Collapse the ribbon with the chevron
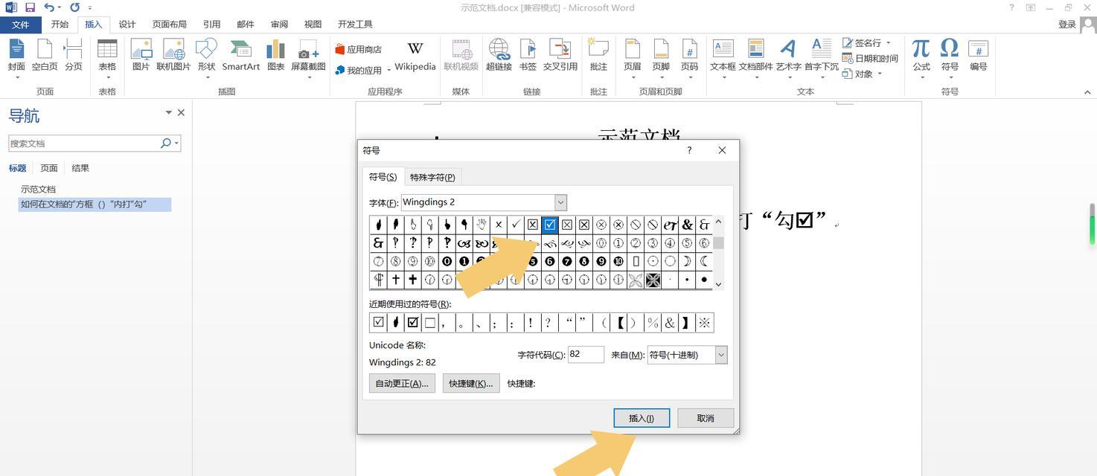Viewport: 1097px width, 476px height. tap(1087, 92)
